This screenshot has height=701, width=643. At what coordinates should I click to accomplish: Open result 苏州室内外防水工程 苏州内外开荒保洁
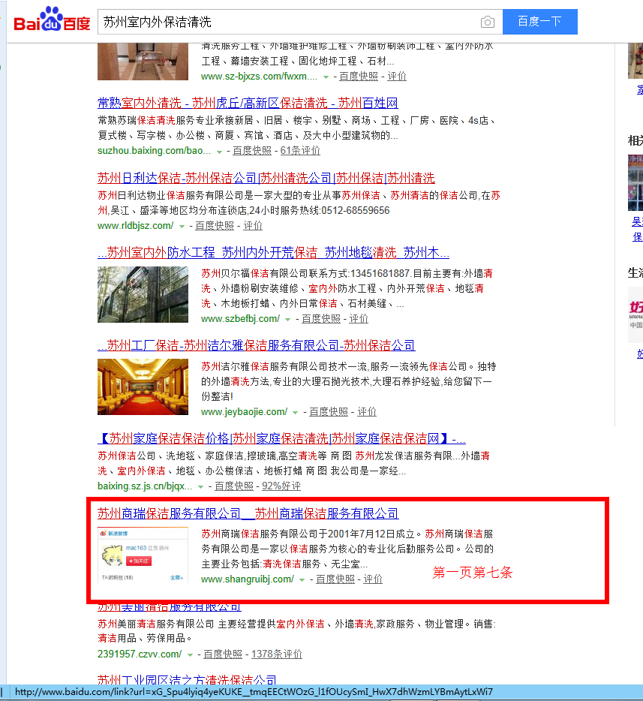coord(273,253)
